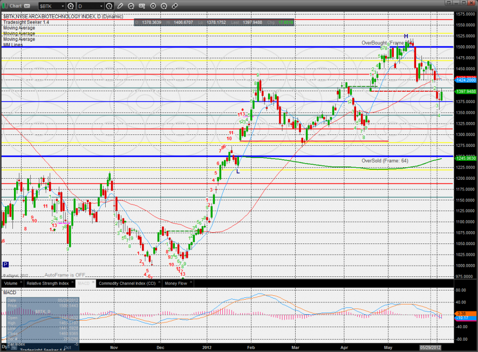
Task: Click the 'H' high pivot marker
Action: click(406, 36)
